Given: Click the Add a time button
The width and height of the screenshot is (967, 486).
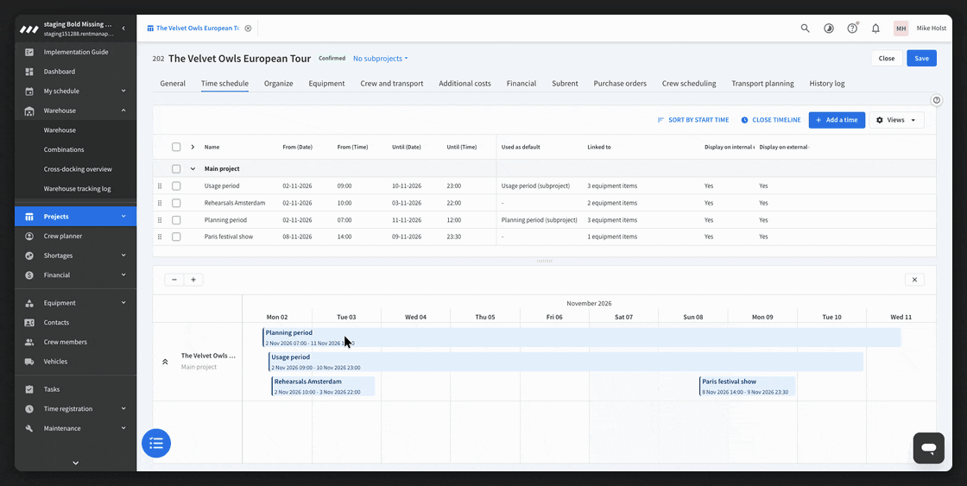Looking at the screenshot, I should click(x=837, y=120).
